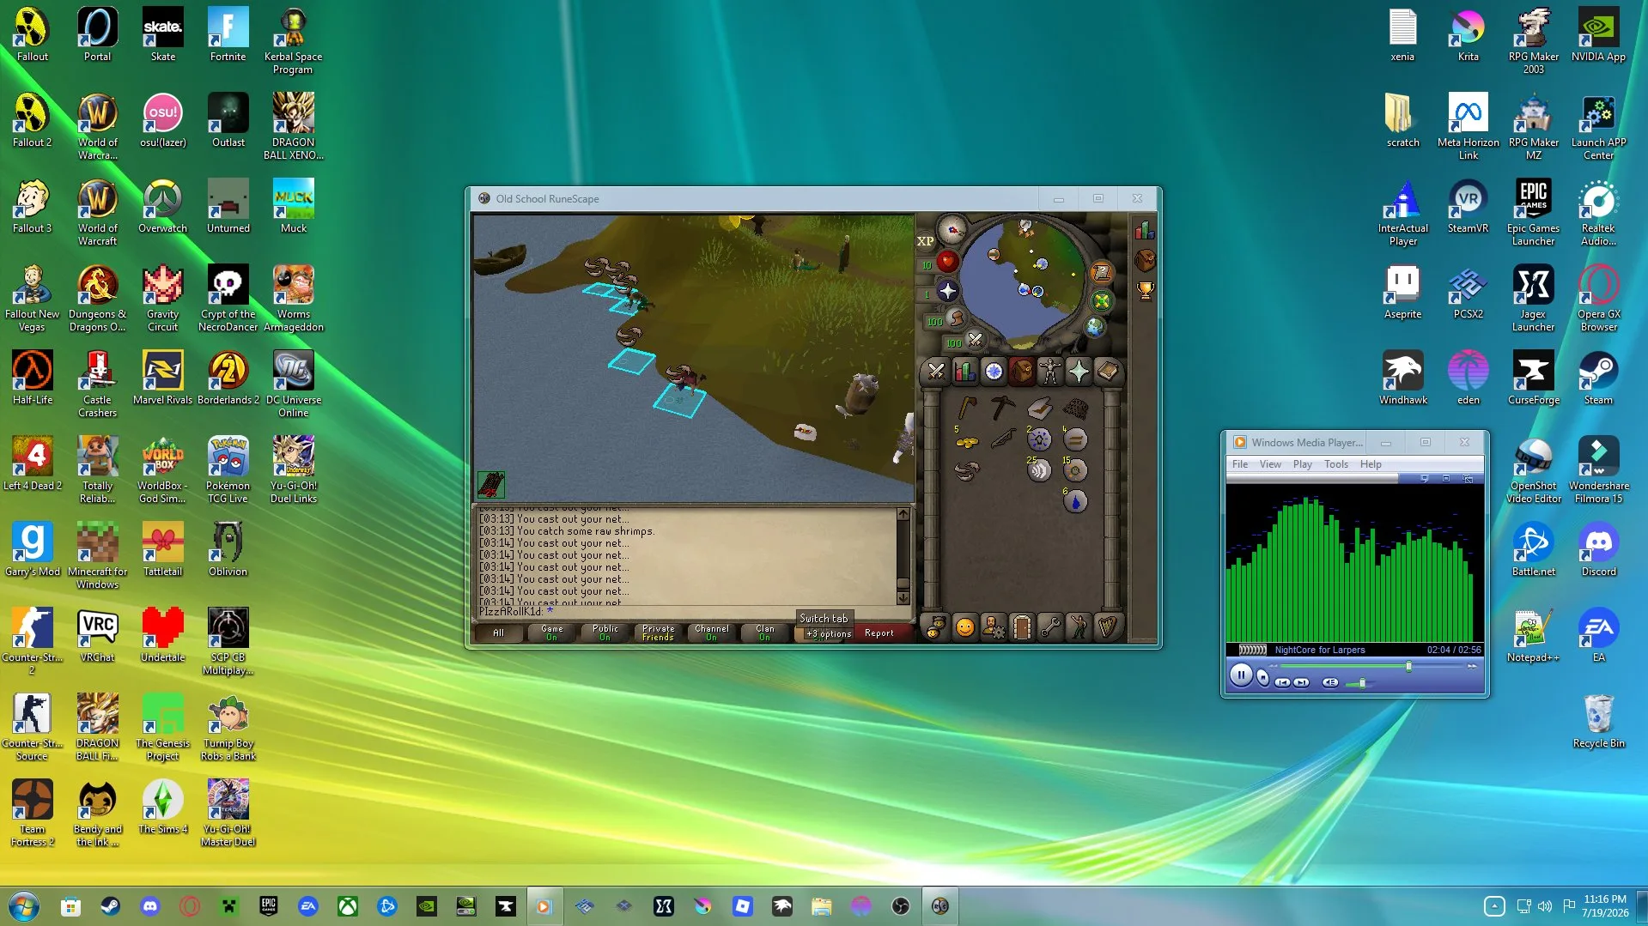
Task: Open the Skills tab with bar-chart icon
Action: pos(964,372)
